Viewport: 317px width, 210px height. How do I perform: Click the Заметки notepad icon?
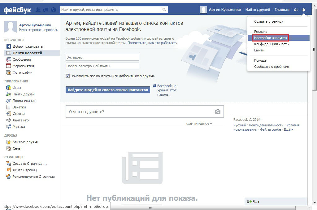[x=8, y=107]
